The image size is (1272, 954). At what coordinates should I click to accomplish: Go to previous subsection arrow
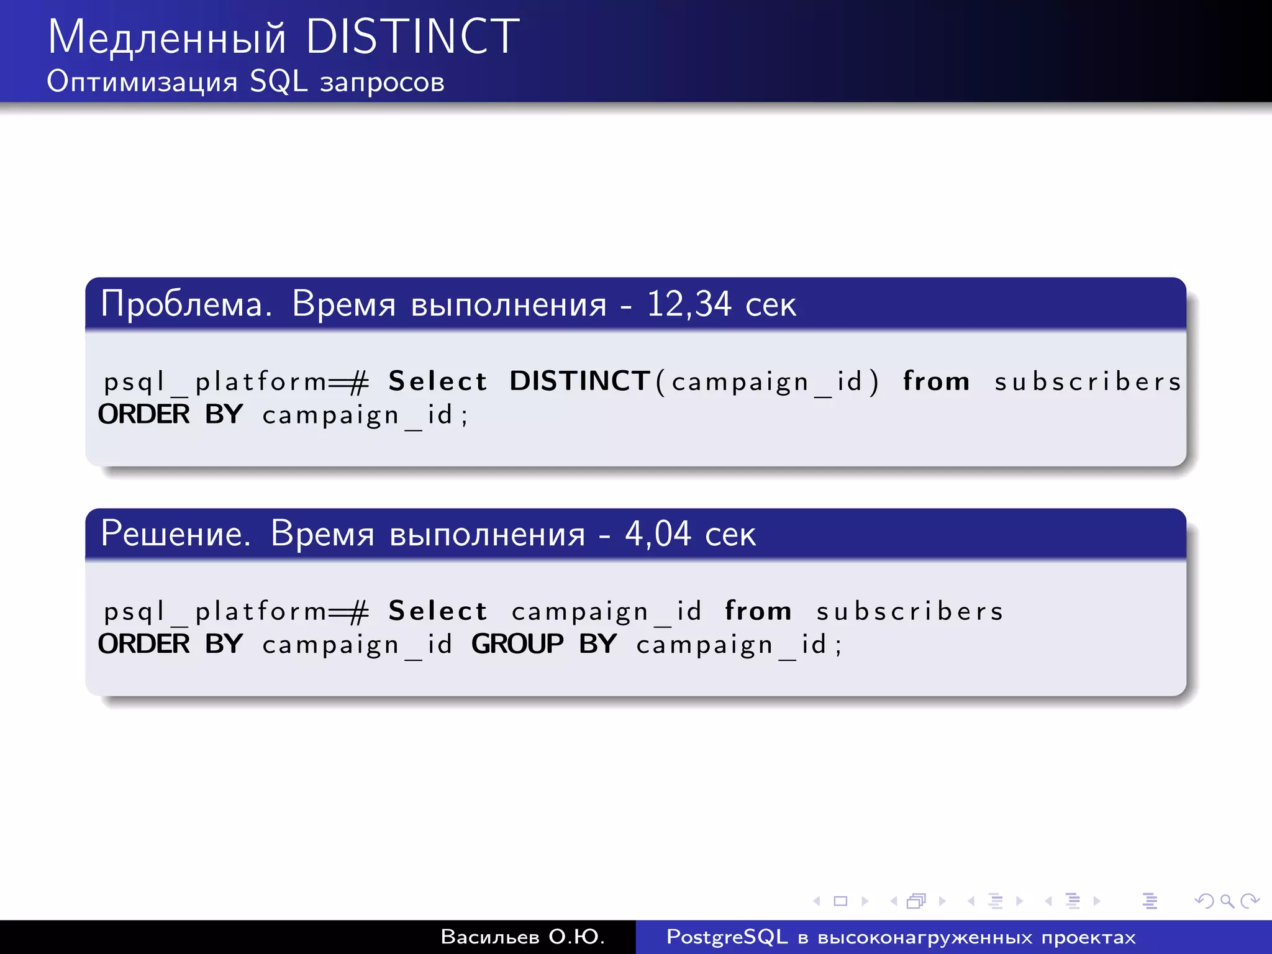(x=971, y=901)
